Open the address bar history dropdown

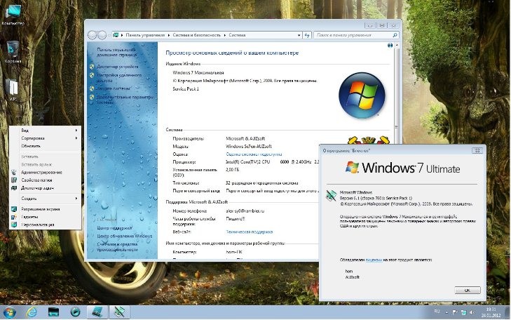point(299,35)
